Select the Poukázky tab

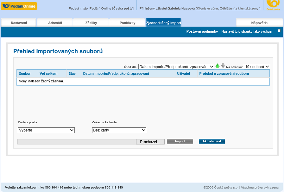(127, 23)
